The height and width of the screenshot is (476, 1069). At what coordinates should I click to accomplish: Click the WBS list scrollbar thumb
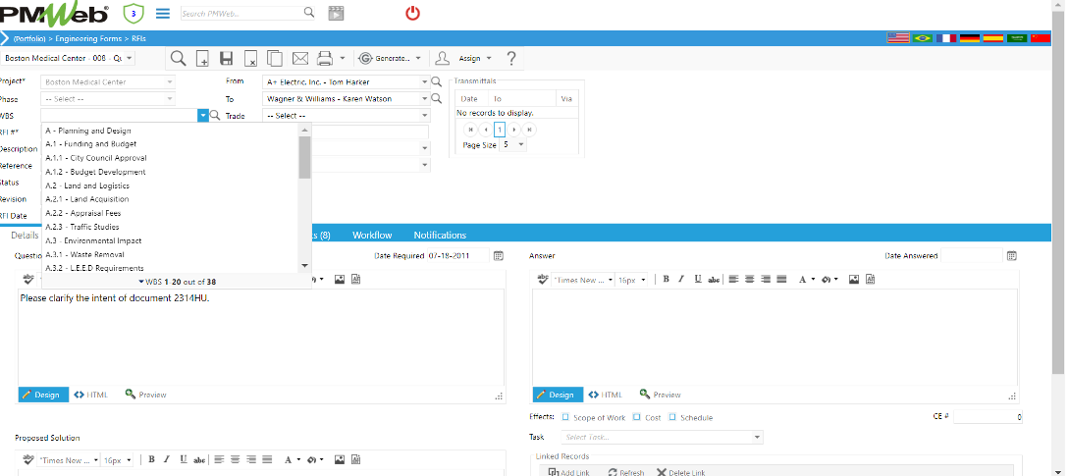tap(304, 157)
